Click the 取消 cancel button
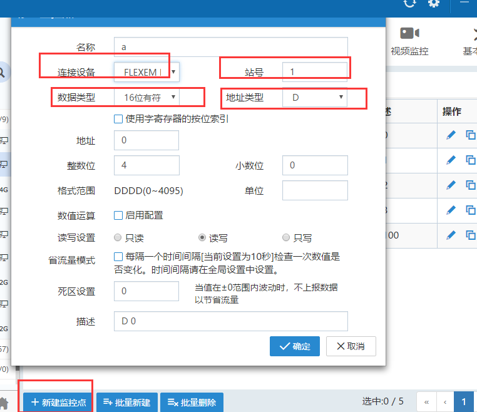This screenshot has height=412, width=477. (x=351, y=346)
